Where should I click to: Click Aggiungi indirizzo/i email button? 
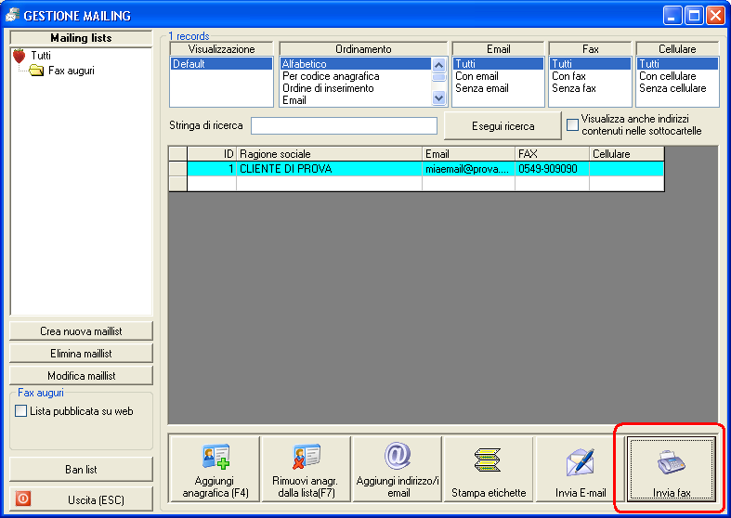(x=398, y=469)
